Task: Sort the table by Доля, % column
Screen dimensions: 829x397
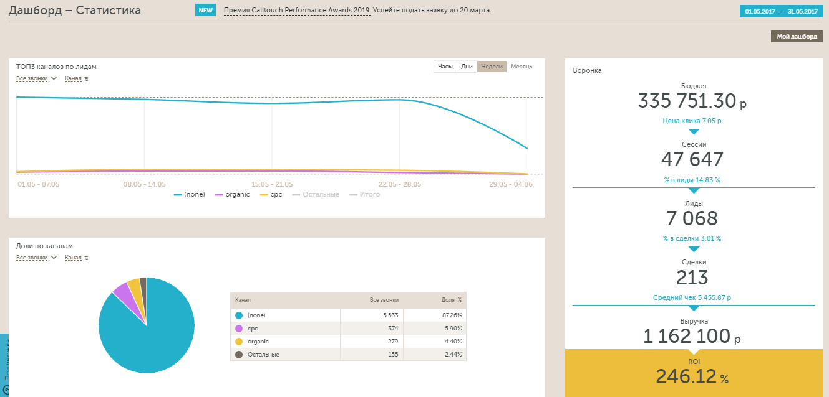Action: click(x=451, y=300)
